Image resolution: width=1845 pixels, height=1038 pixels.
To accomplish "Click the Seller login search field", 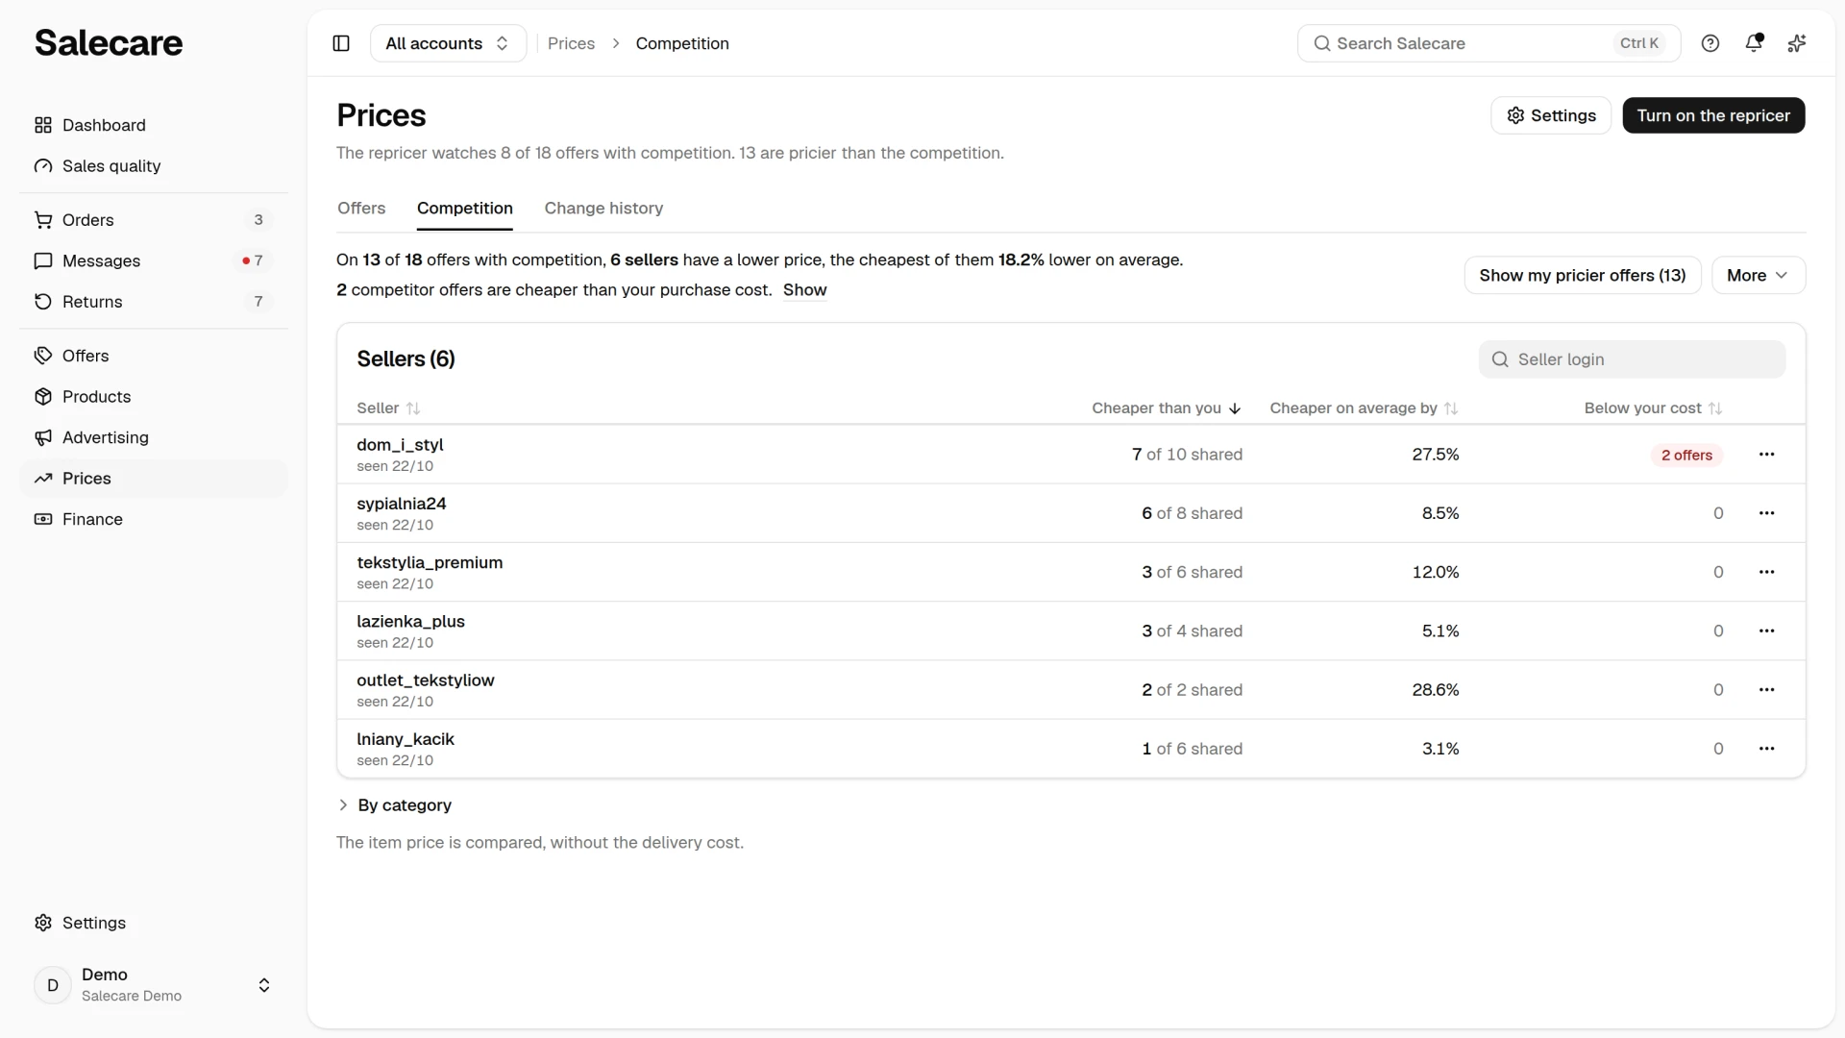I will tap(1632, 359).
